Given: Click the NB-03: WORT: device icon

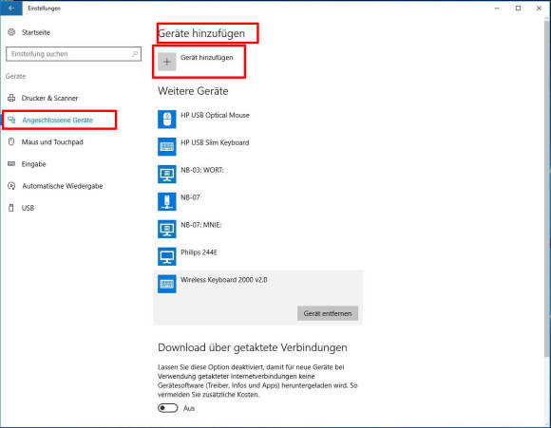Looking at the screenshot, I should tap(167, 175).
